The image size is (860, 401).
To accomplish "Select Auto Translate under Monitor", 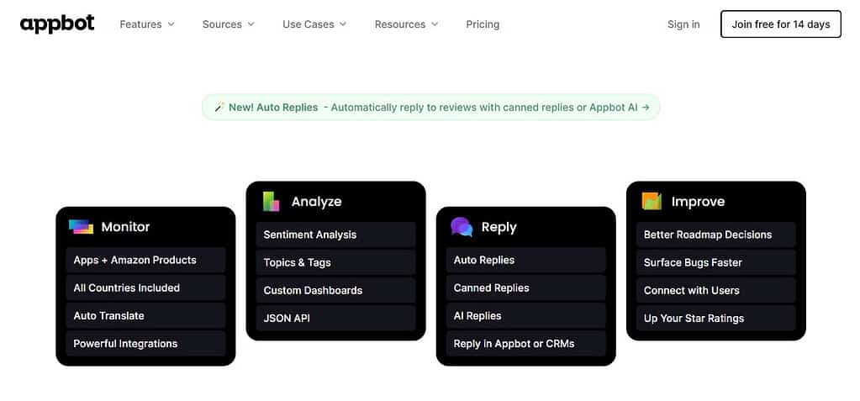I will [x=146, y=316].
